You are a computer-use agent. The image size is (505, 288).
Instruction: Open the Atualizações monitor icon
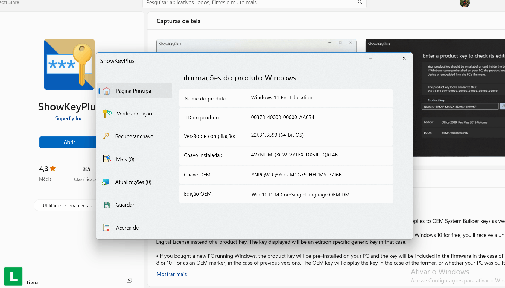(x=106, y=182)
